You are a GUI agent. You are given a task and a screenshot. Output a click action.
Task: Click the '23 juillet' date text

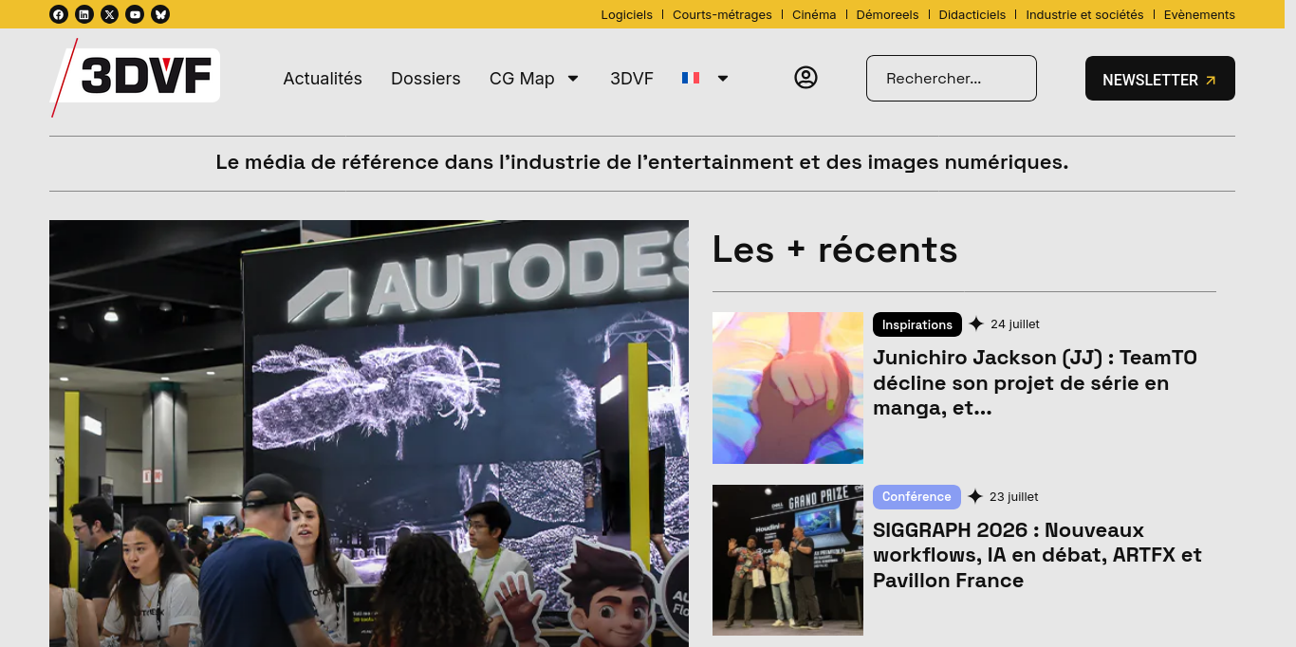[1014, 497]
